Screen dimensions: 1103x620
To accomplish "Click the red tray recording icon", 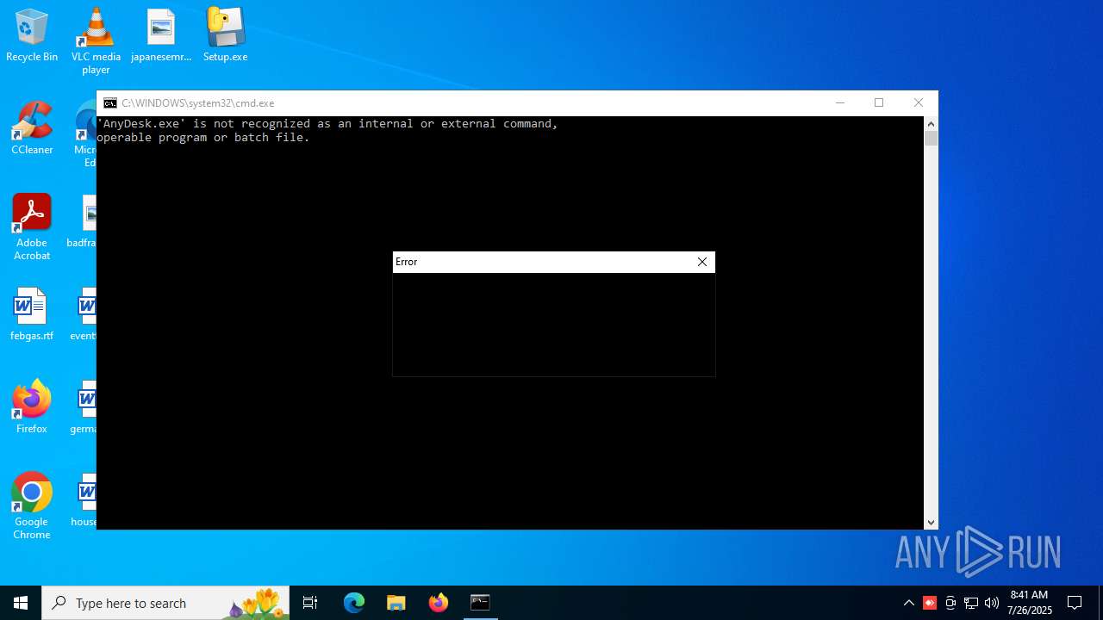I will click(x=930, y=603).
